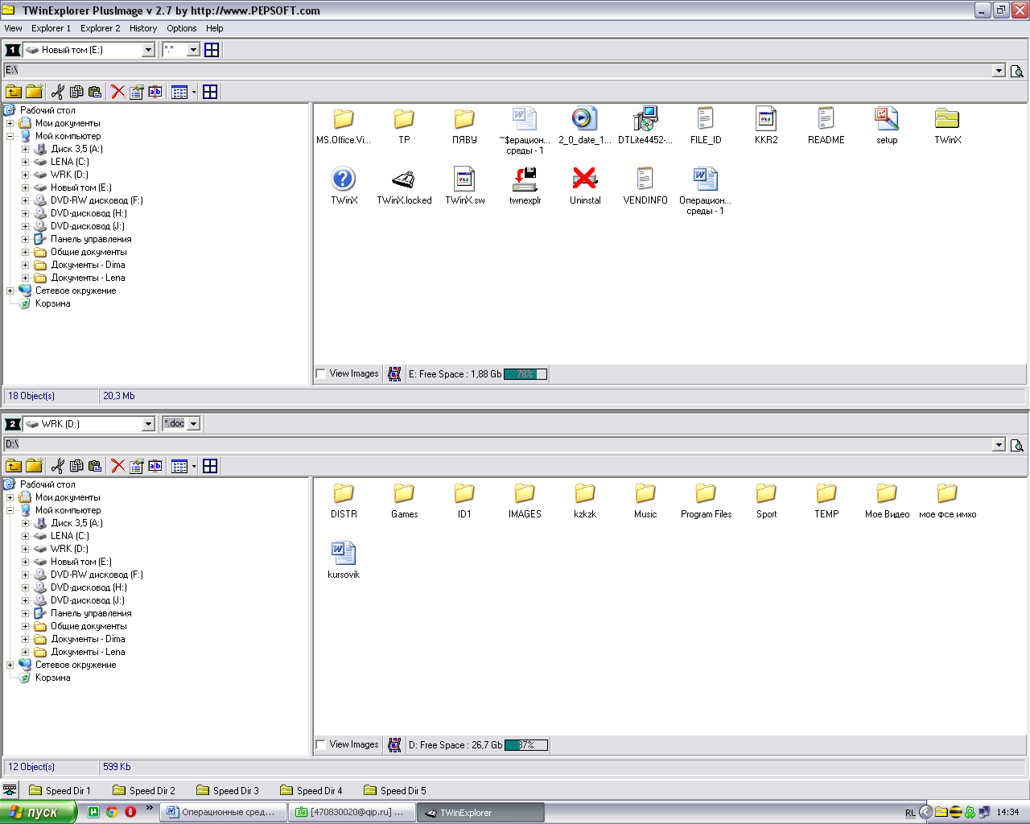Click the D:\ path input field

point(498,445)
